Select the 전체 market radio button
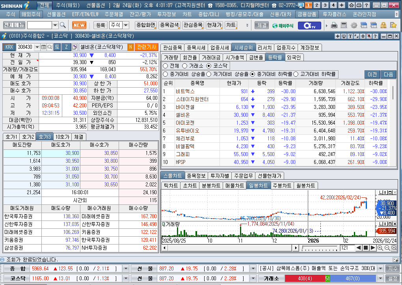This screenshot has height=285, width=402. coord(166,66)
